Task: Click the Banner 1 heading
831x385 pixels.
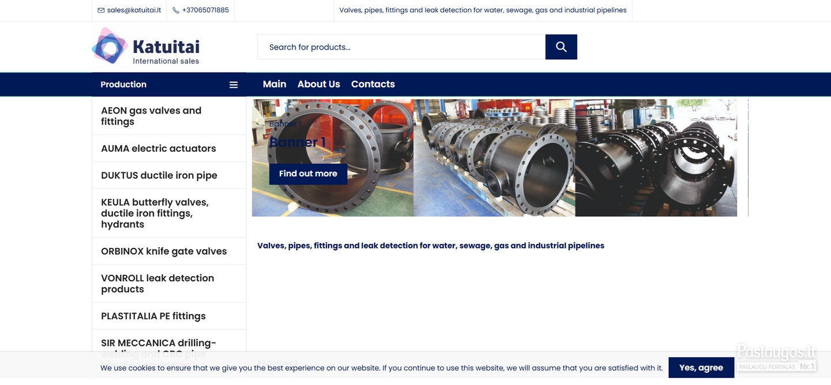Action: click(x=298, y=142)
